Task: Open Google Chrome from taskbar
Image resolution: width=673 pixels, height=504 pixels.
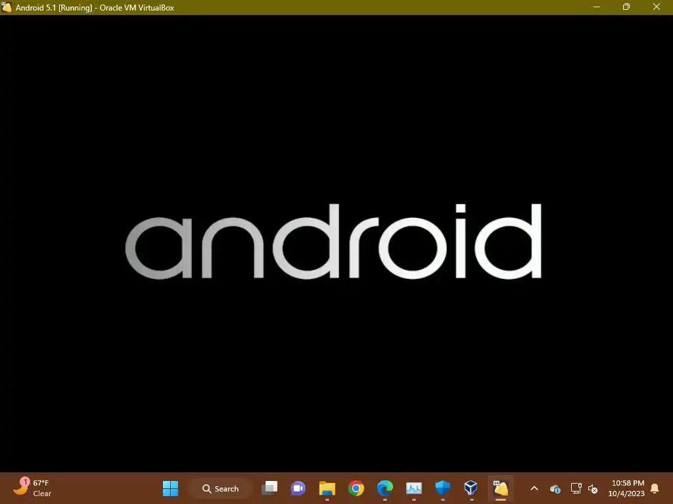Action: point(356,488)
